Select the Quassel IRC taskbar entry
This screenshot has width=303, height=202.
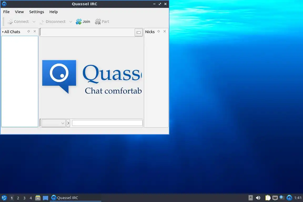click(75, 198)
